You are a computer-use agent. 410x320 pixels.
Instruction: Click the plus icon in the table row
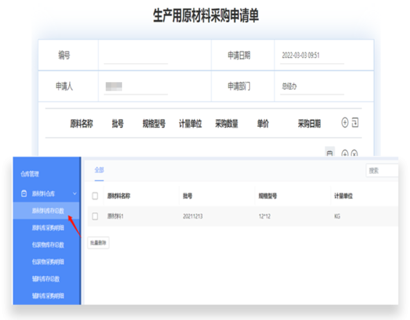(x=345, y=154)
